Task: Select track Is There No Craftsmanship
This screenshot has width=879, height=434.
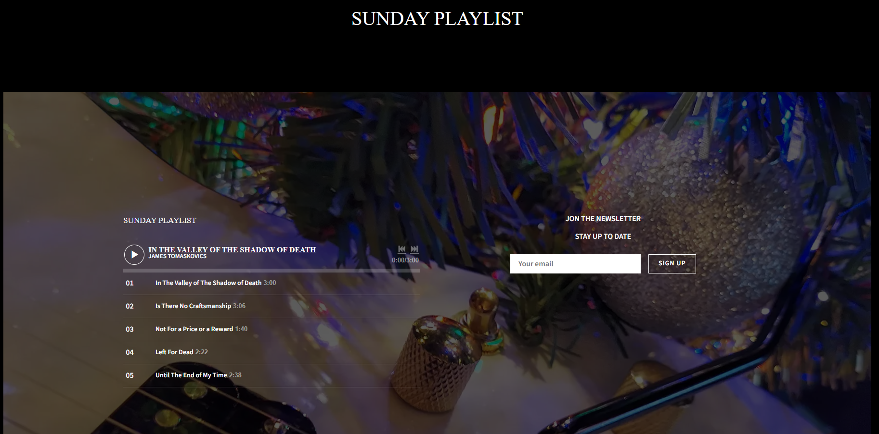Action: pyautogui.click(x=271, y=306)
